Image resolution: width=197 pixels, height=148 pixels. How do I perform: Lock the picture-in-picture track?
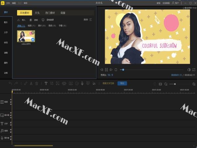tap(11, 115)
